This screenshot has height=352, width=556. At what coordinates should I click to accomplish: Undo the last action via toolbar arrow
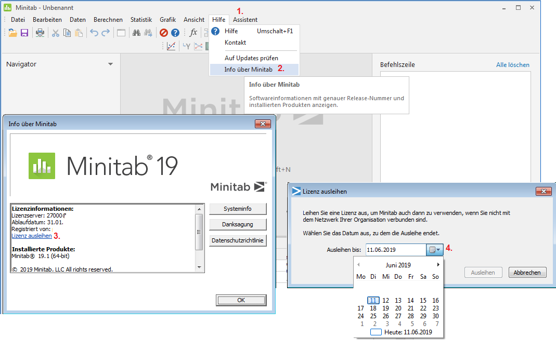[94, 33]
